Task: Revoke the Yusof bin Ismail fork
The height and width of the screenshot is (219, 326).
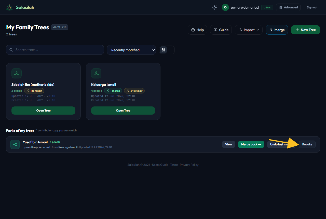Action: [x=307, y=144]
